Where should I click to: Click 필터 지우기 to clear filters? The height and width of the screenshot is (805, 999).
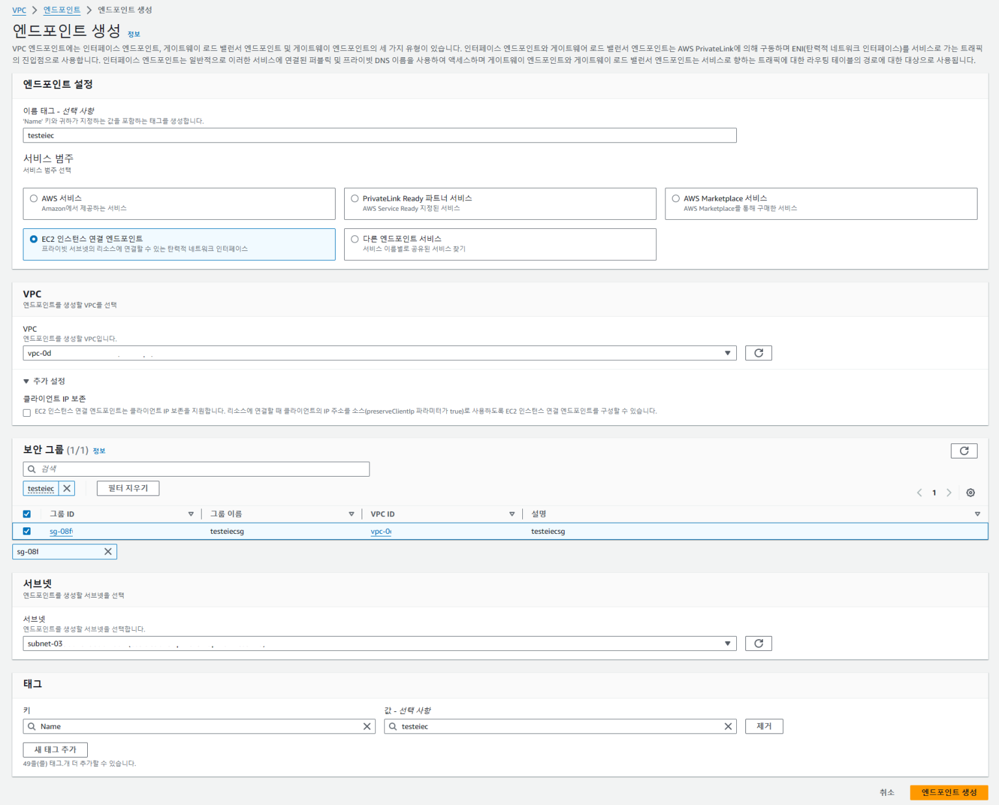(x=127, y=488)
